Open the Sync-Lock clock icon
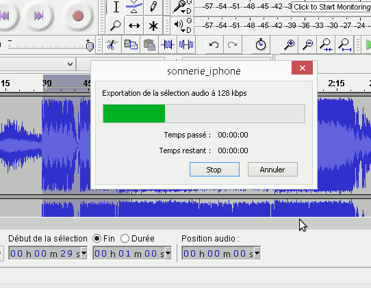The width and height of the screenshot is (371, 288). tap(261, 44)
